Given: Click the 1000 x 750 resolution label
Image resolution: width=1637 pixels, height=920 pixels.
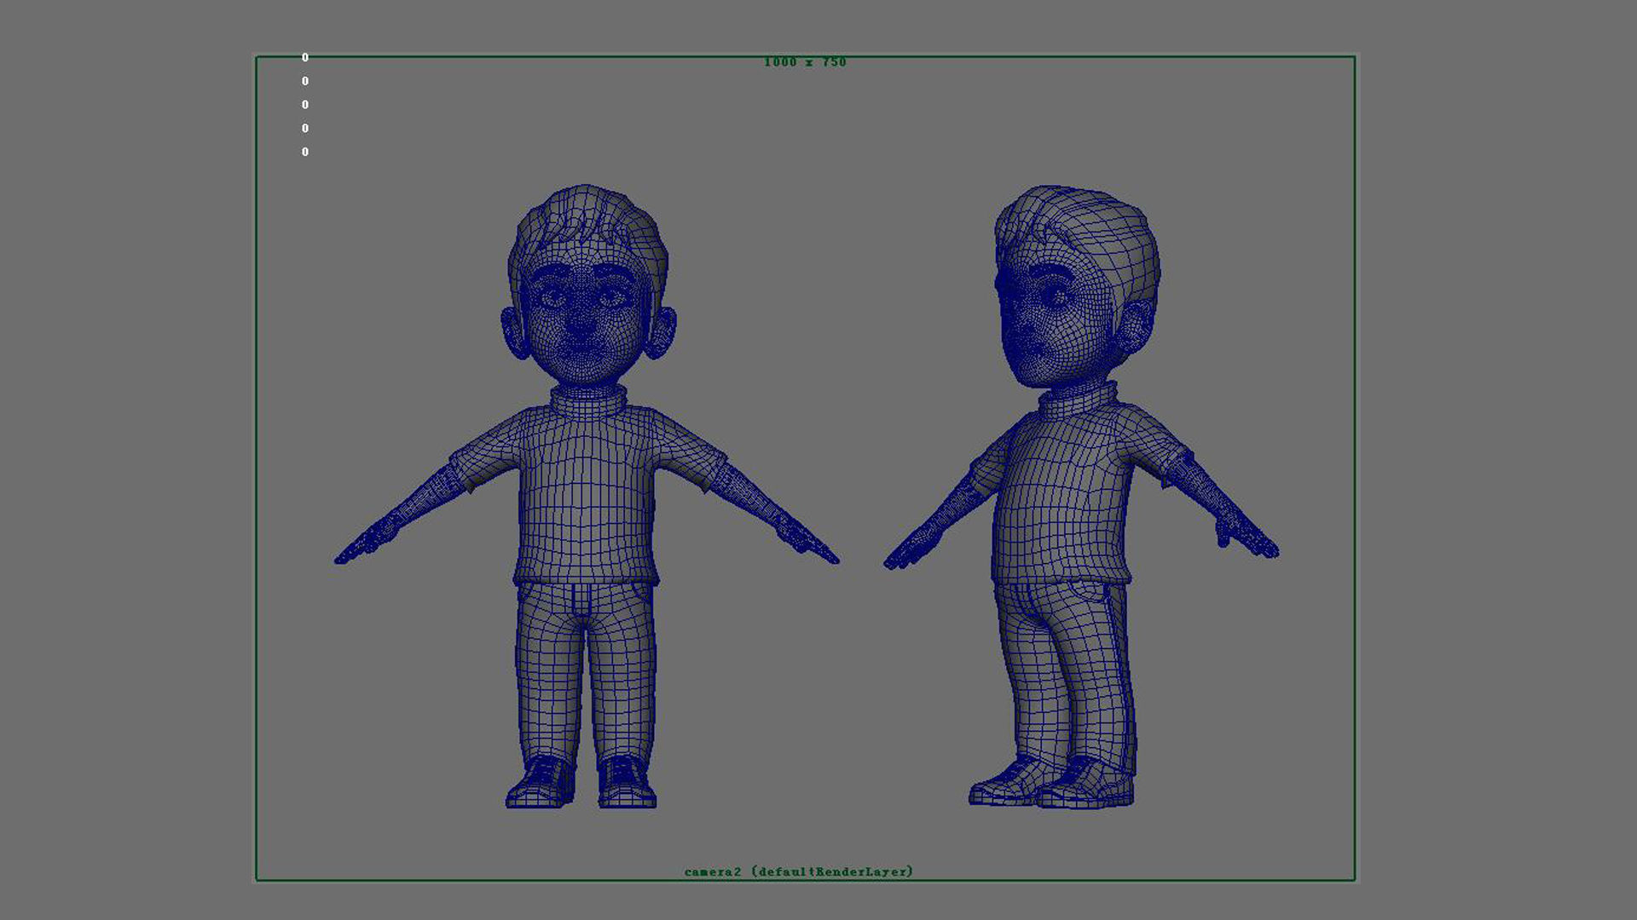Looking at the screenshot, I should point(805,62).
